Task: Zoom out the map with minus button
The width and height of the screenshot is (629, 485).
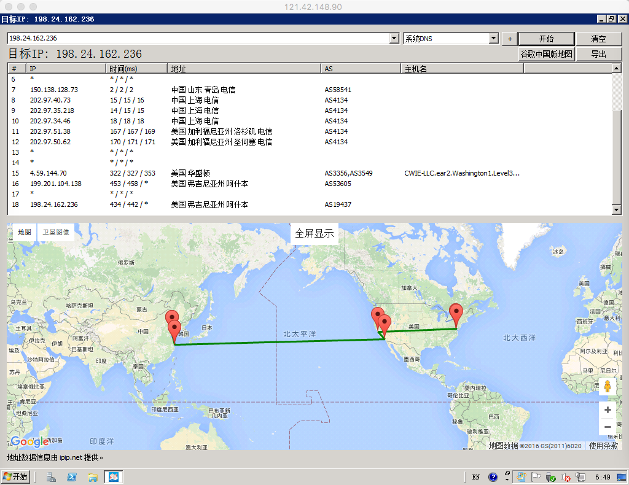Action: (608, 427)
